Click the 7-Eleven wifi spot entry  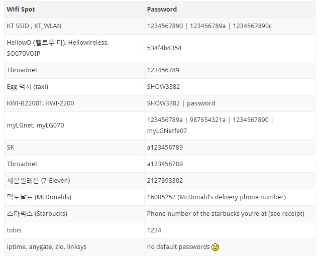(38, 181)
